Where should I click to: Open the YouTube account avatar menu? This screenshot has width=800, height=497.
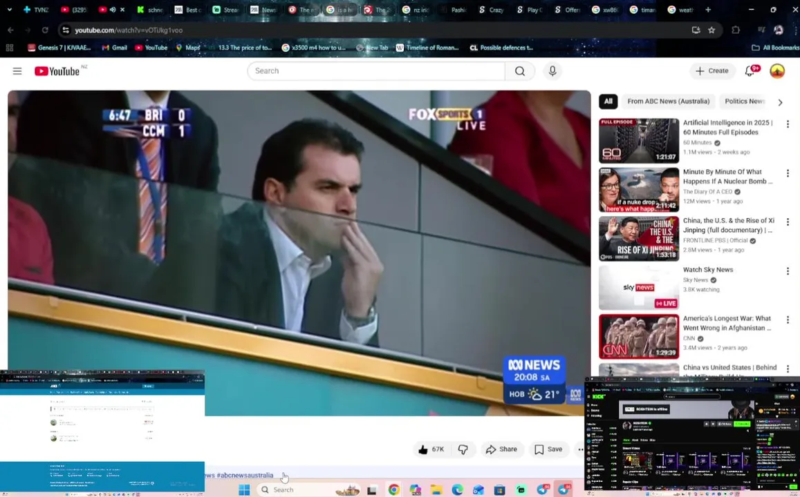(777, 71)
